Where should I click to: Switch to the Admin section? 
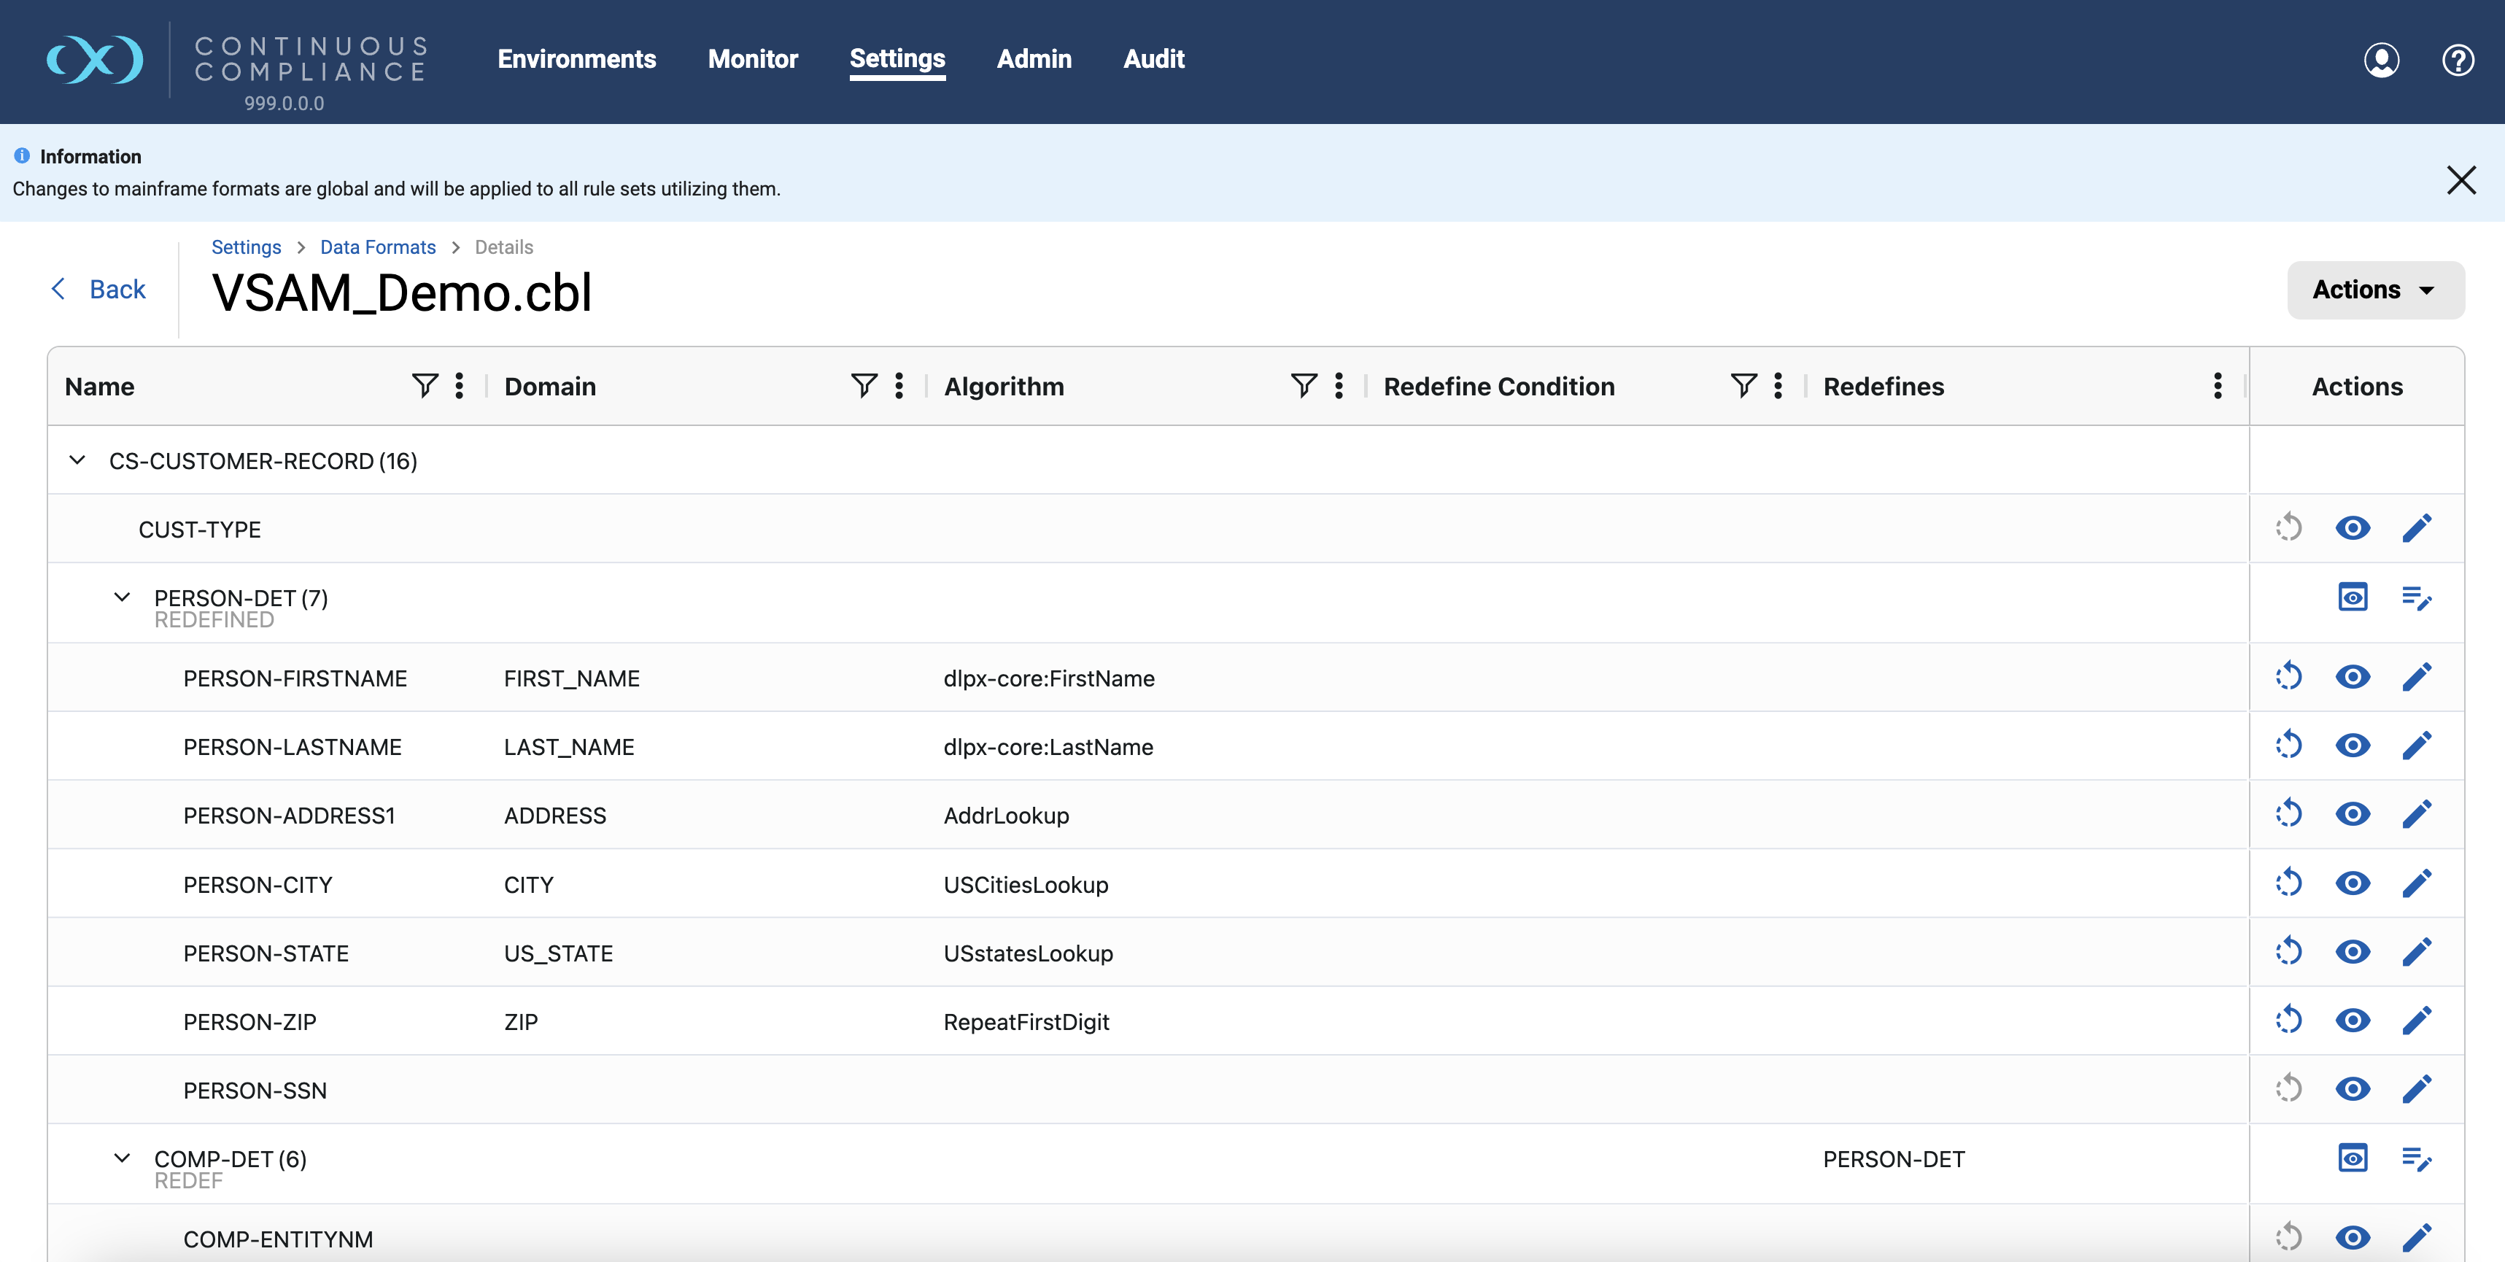point(1034,58)
